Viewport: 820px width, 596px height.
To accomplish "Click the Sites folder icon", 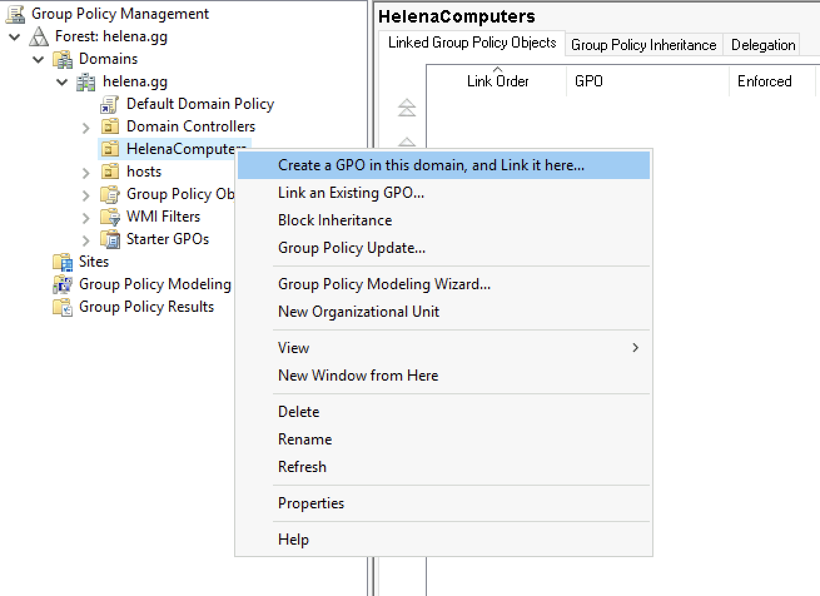I will click(x=63, y=262).
